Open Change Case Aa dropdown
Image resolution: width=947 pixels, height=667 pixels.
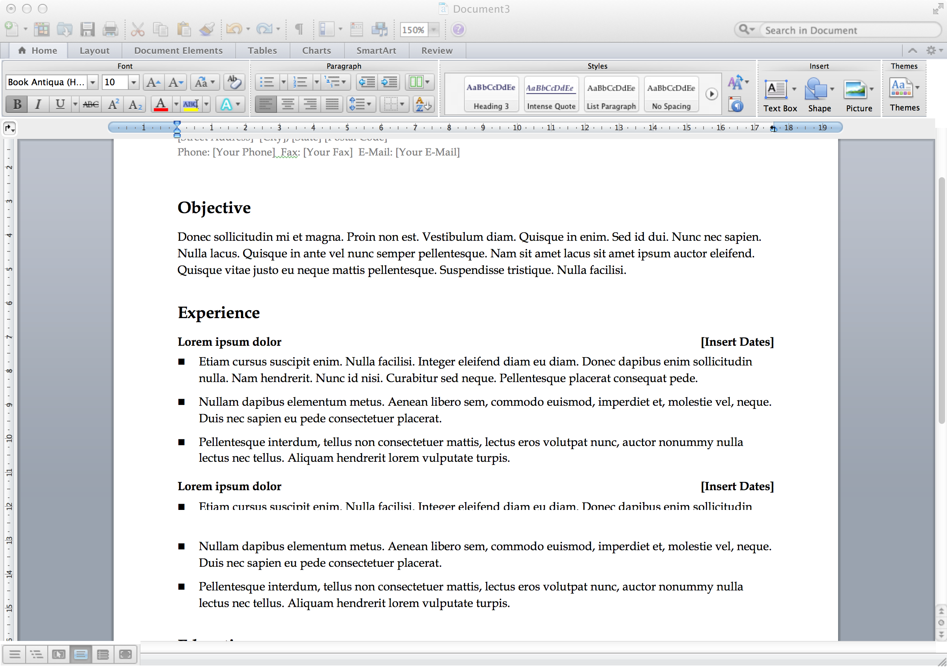coord(205,82)
